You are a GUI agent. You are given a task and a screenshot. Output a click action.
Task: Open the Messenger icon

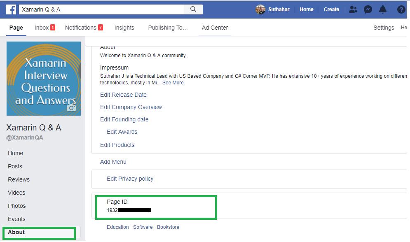(368, 9)
